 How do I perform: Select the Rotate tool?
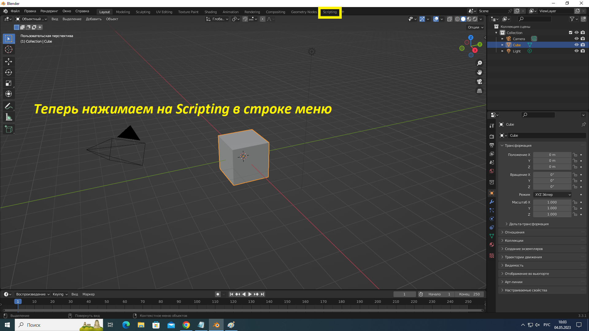(9, 72)
